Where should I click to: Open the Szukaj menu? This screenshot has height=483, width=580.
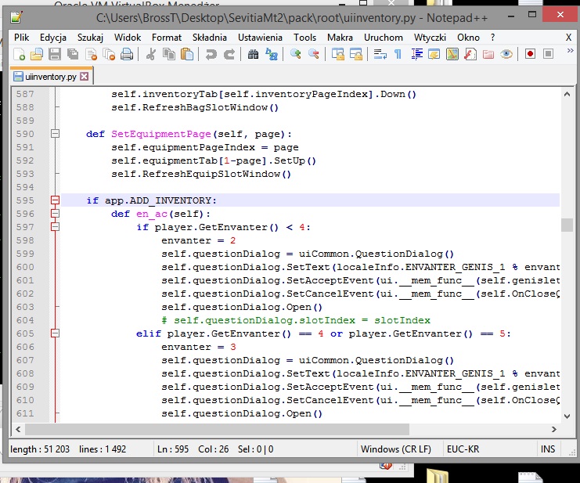[x=90, y=38]
